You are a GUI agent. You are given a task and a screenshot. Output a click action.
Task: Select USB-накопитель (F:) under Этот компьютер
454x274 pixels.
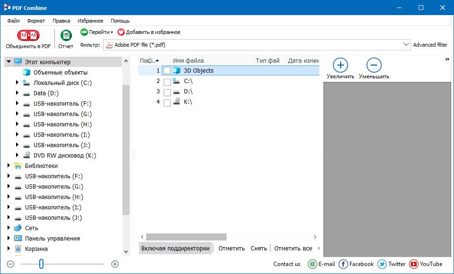[x=62, y=103]
